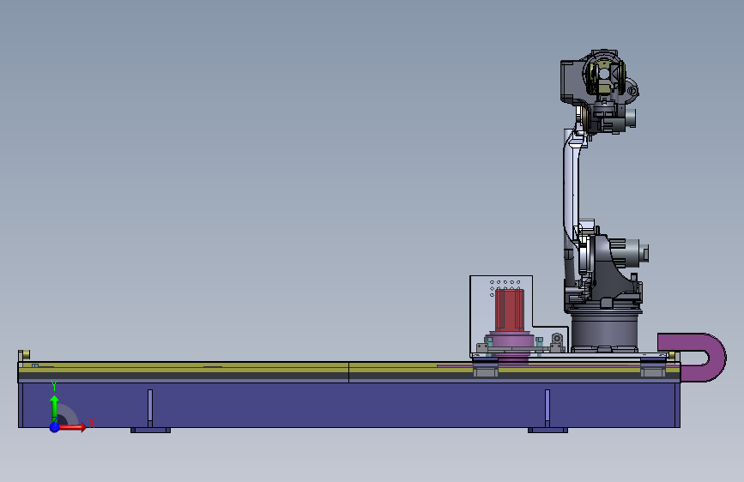Select the right vertical stiffener rib on frame
The image size is (744, 482).
click(x=547, y=408)
